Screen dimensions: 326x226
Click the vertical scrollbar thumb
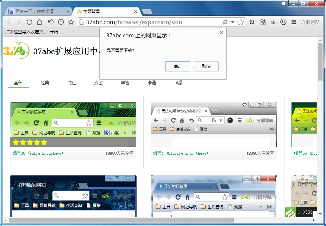point(320,62)
